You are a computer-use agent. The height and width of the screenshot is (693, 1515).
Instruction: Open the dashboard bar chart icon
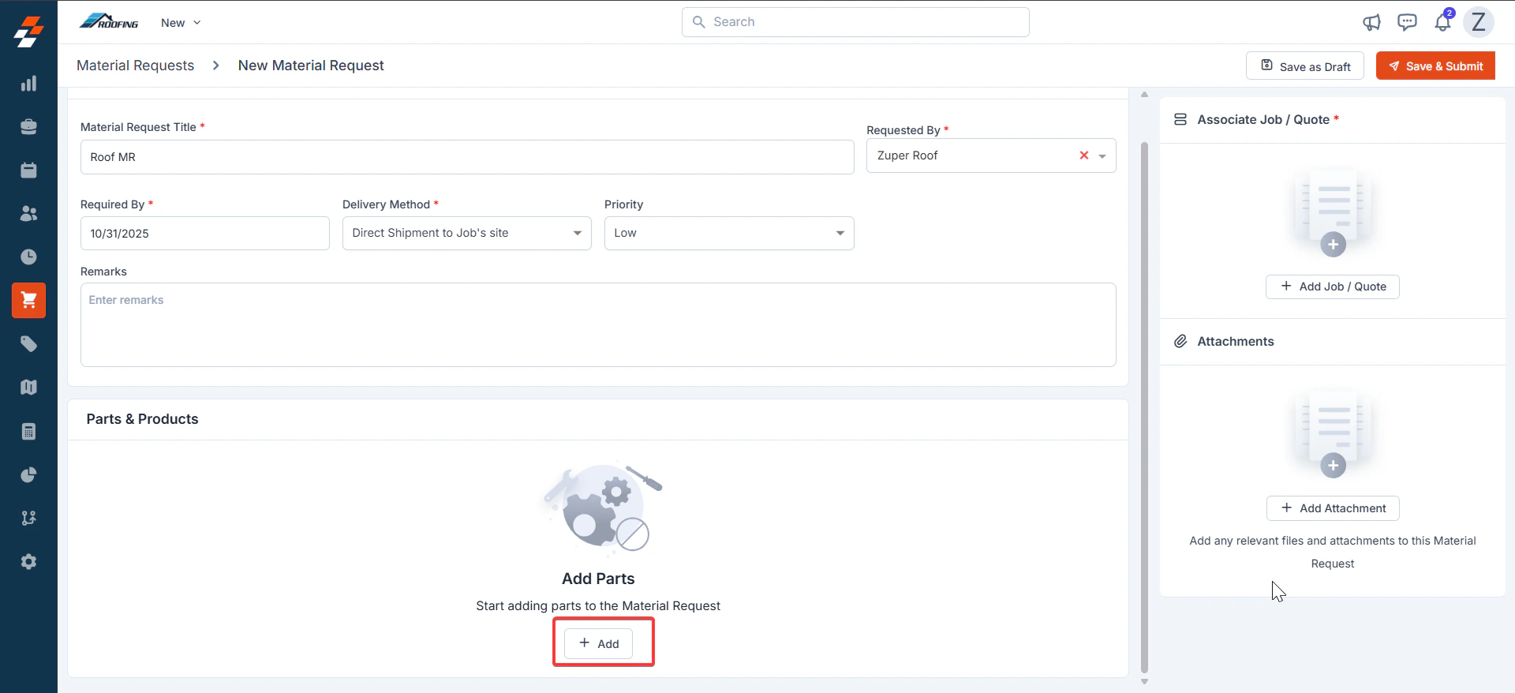(x=28, y=84)
